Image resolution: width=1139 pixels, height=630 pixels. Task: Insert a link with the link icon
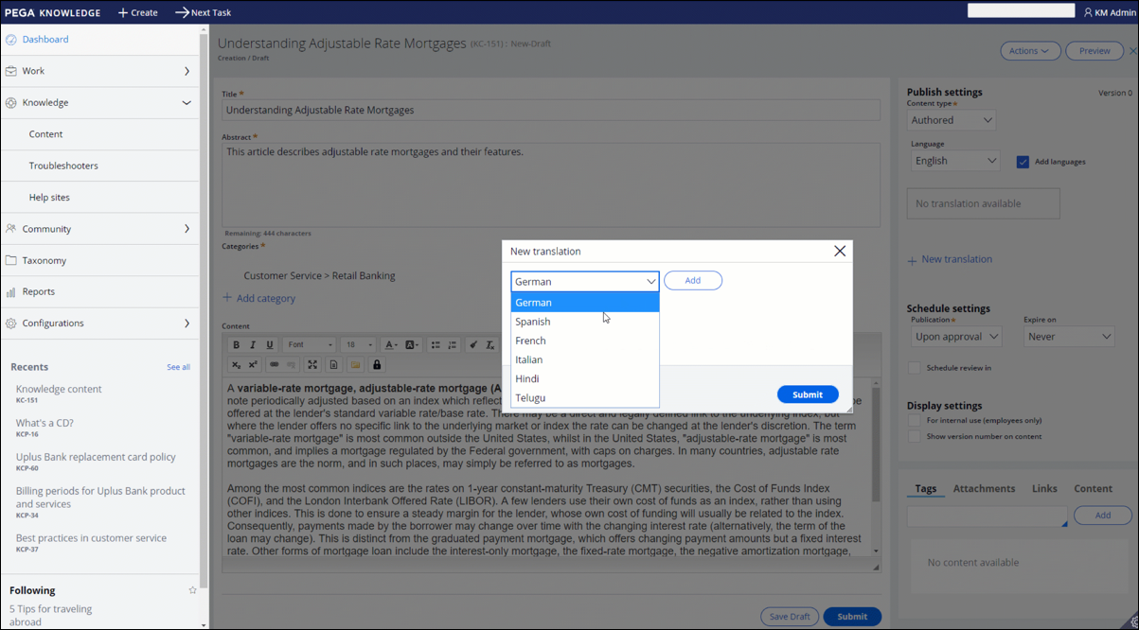(x=274, y=365)
